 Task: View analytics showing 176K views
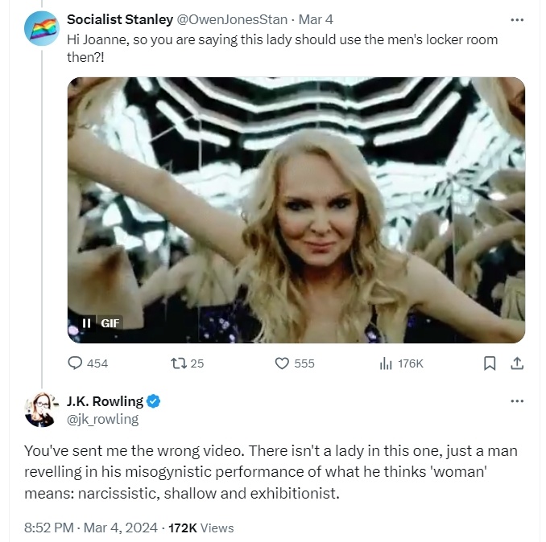point(386,363)
